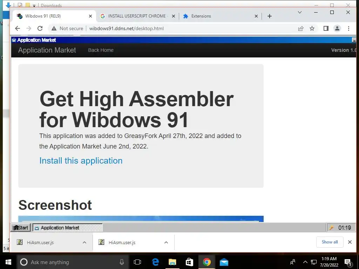The image size is (359, 269).
Task: Open Mail app from taskbar
Action: (x=224, y=262)
